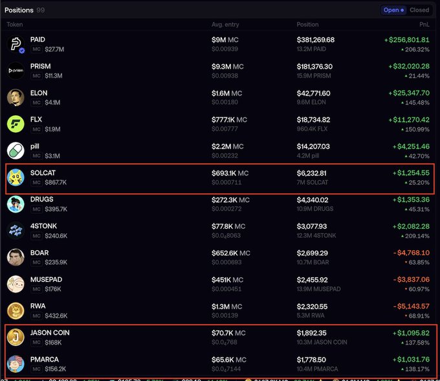Click the PAID token name
Screen dimensions: 440x381
38,40
